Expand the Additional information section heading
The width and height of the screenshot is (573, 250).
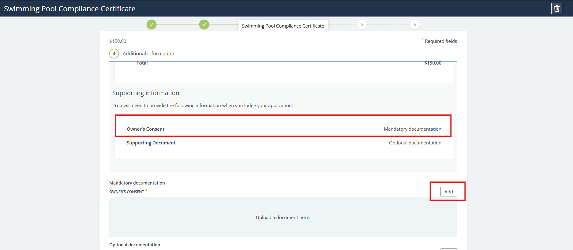[148, 54]
